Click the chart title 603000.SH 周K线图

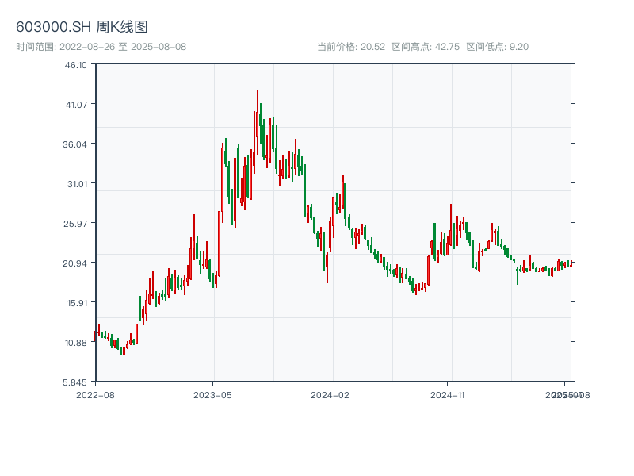[82, 27]
